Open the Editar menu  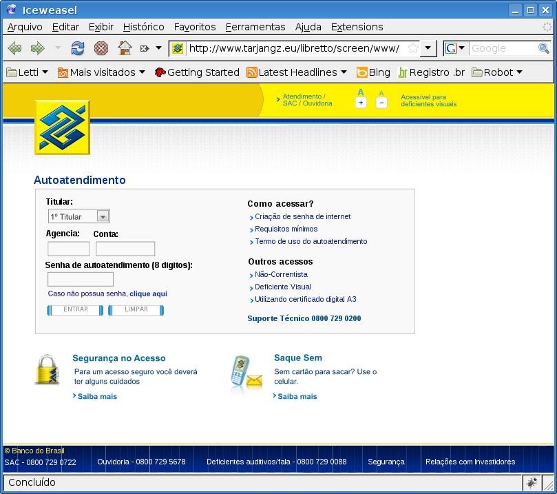point(65,27)
